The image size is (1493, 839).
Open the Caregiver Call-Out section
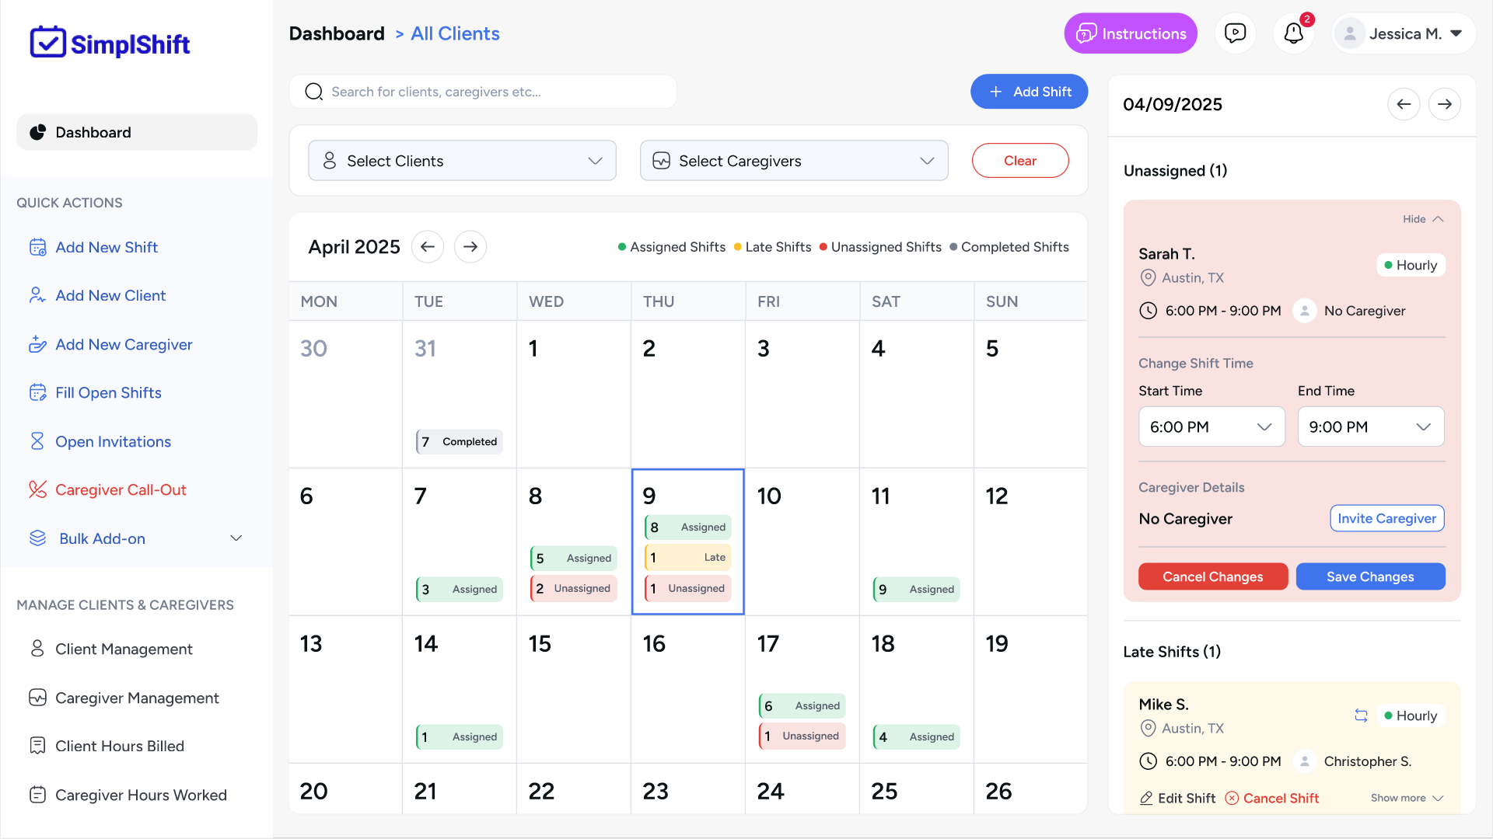click(x=121, y=489)
